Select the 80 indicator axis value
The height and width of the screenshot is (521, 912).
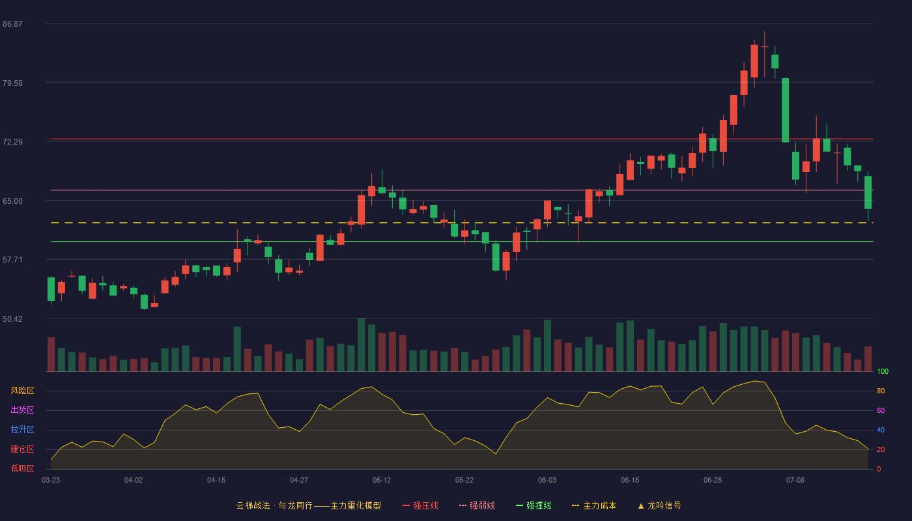click(x=881, y=391)
